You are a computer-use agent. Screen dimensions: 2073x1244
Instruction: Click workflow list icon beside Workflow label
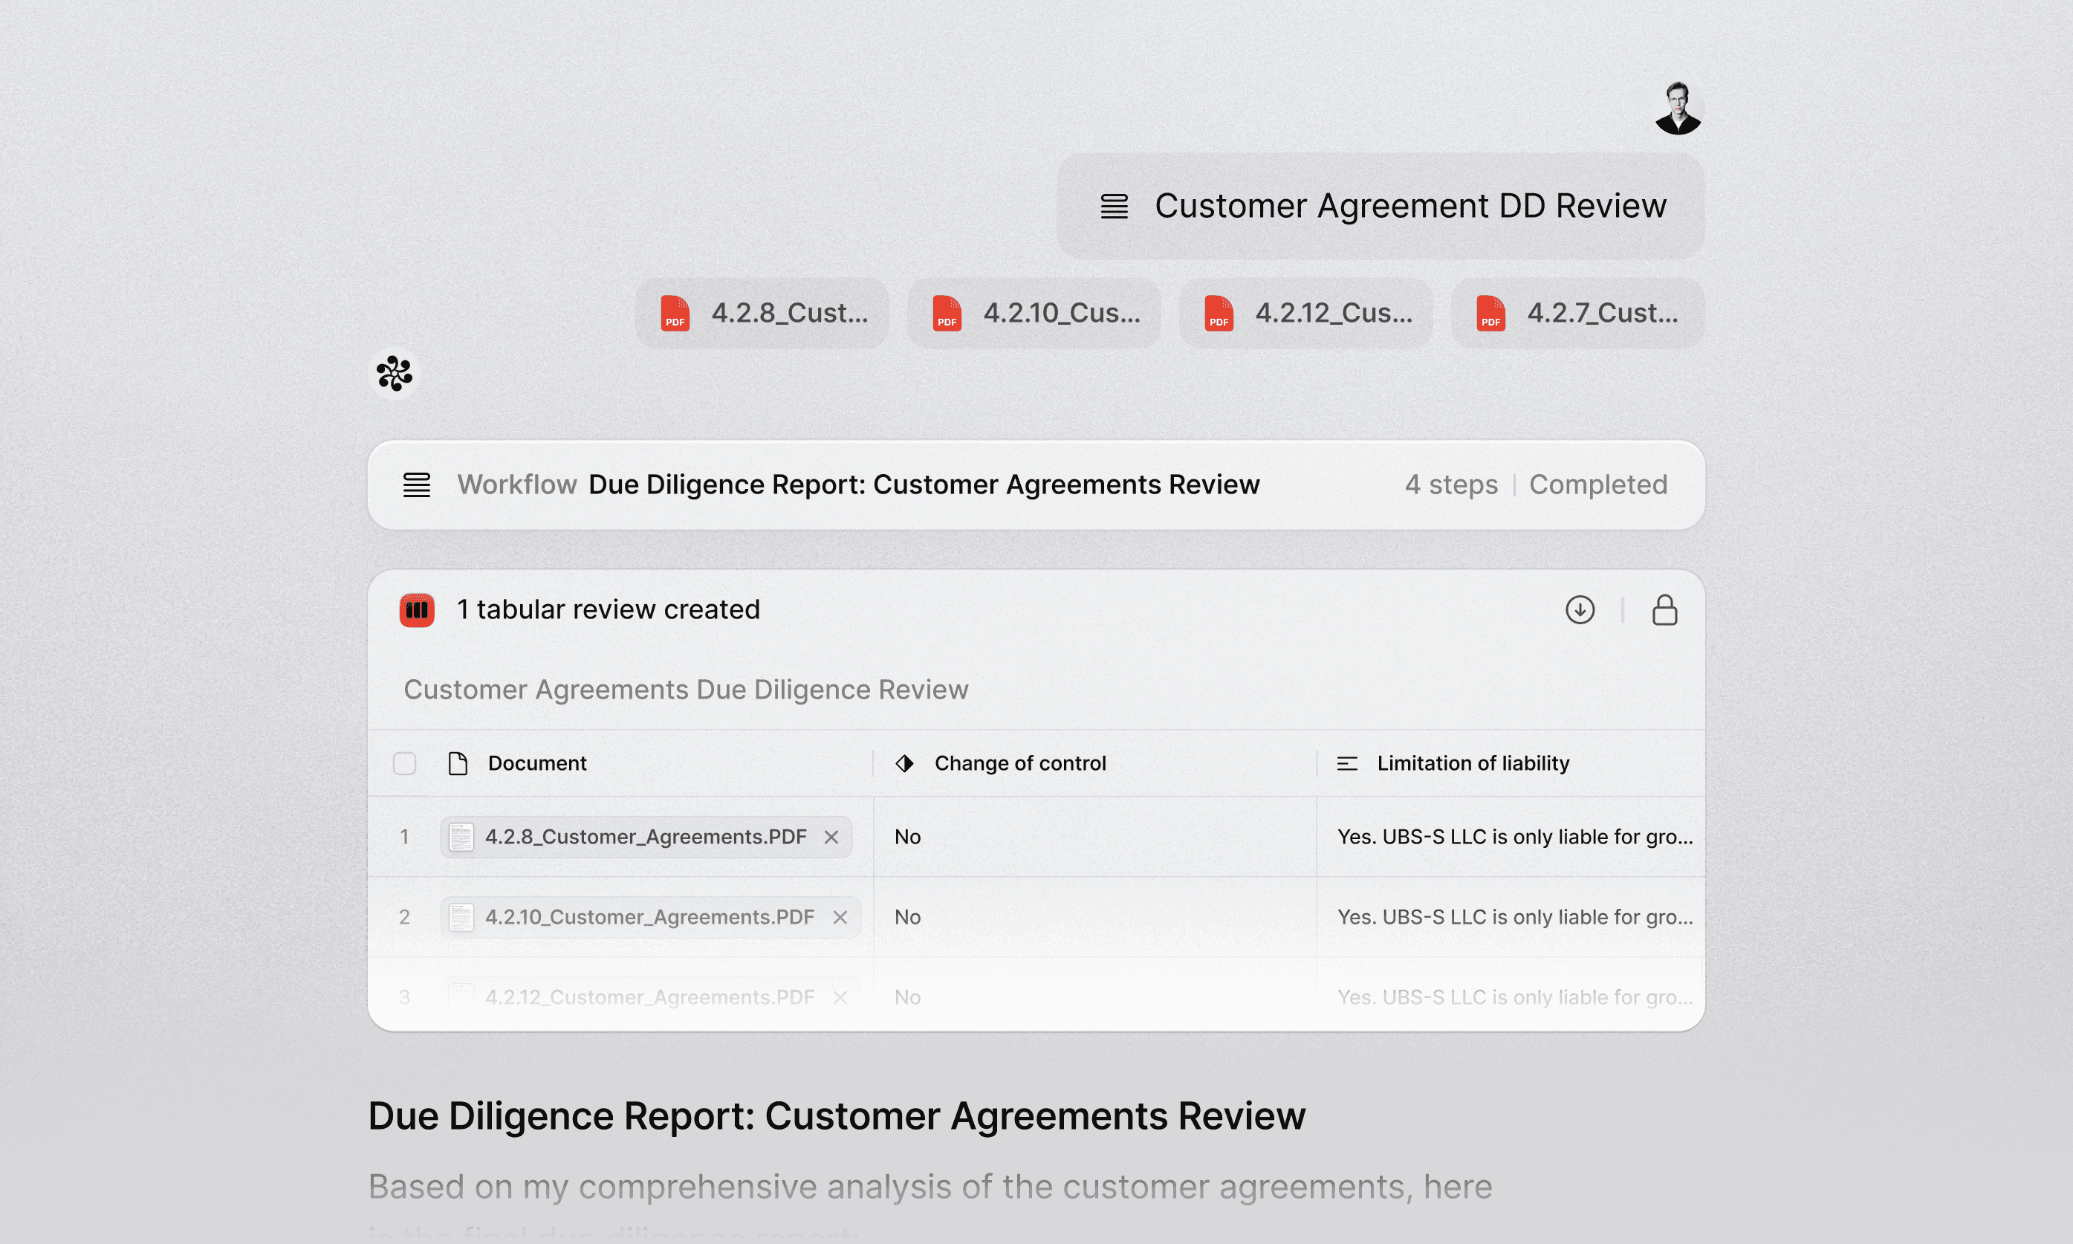(416, 485)
